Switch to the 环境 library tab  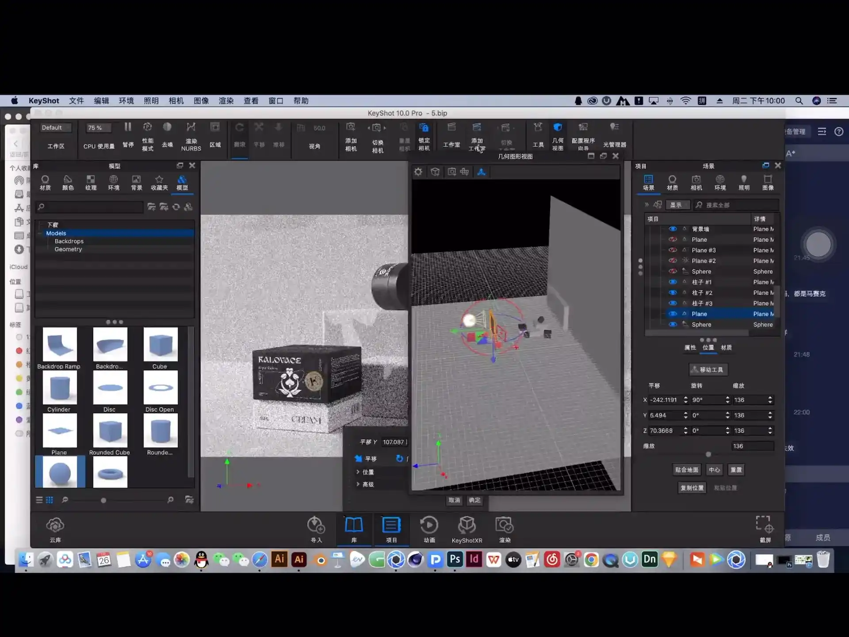[114, 182]
